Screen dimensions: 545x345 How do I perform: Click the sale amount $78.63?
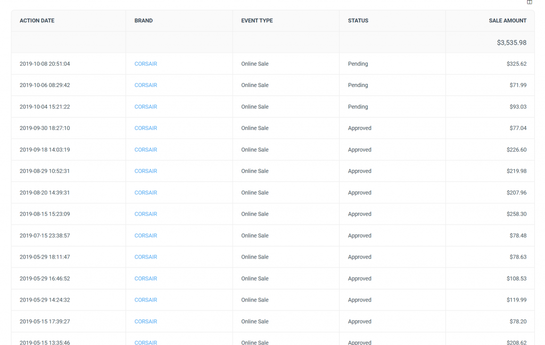coord(518,257)
